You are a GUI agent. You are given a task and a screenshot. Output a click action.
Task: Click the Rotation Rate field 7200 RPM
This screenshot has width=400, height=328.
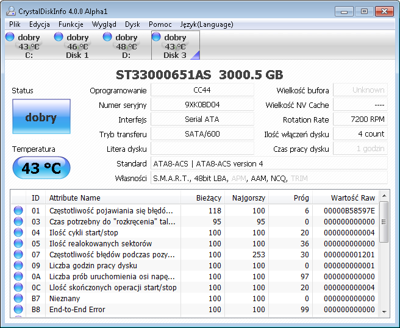(360, 119)
